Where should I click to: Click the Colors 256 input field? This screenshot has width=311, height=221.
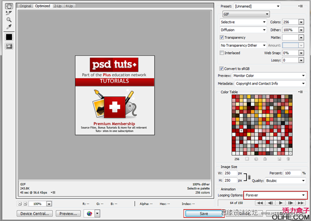[290, 22]
